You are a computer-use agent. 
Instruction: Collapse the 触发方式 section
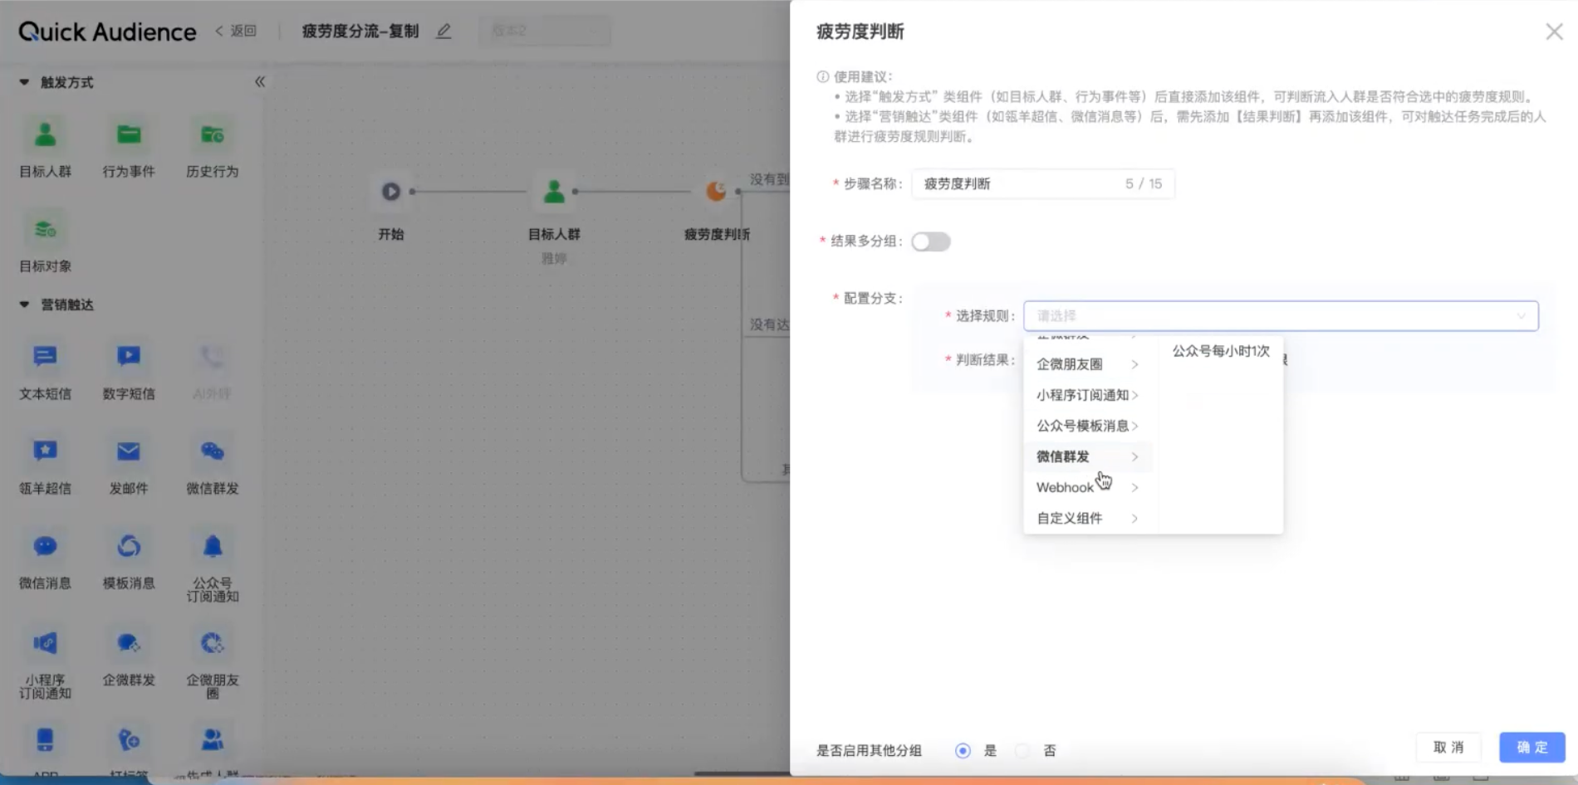24,82
